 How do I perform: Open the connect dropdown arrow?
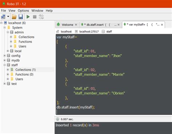click(8, 16)
